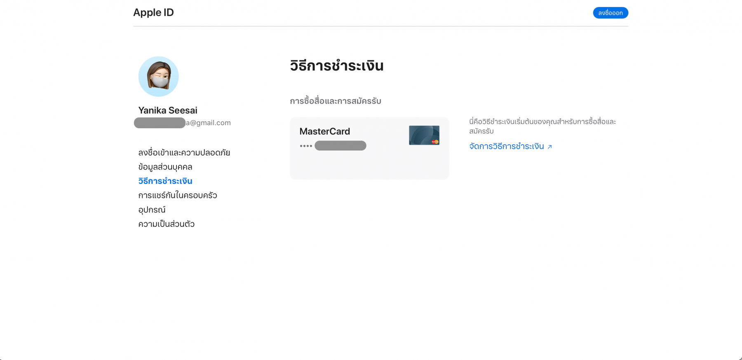Viewport: 742px width, 360px height.
Task: Select the empty area of the payment card tile
Action: [x=369, y=166]
